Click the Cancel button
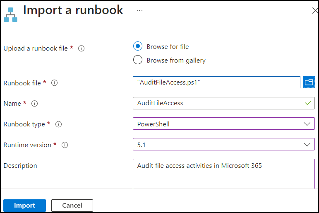Screen dimensions: 319x213 coord(72,206)
